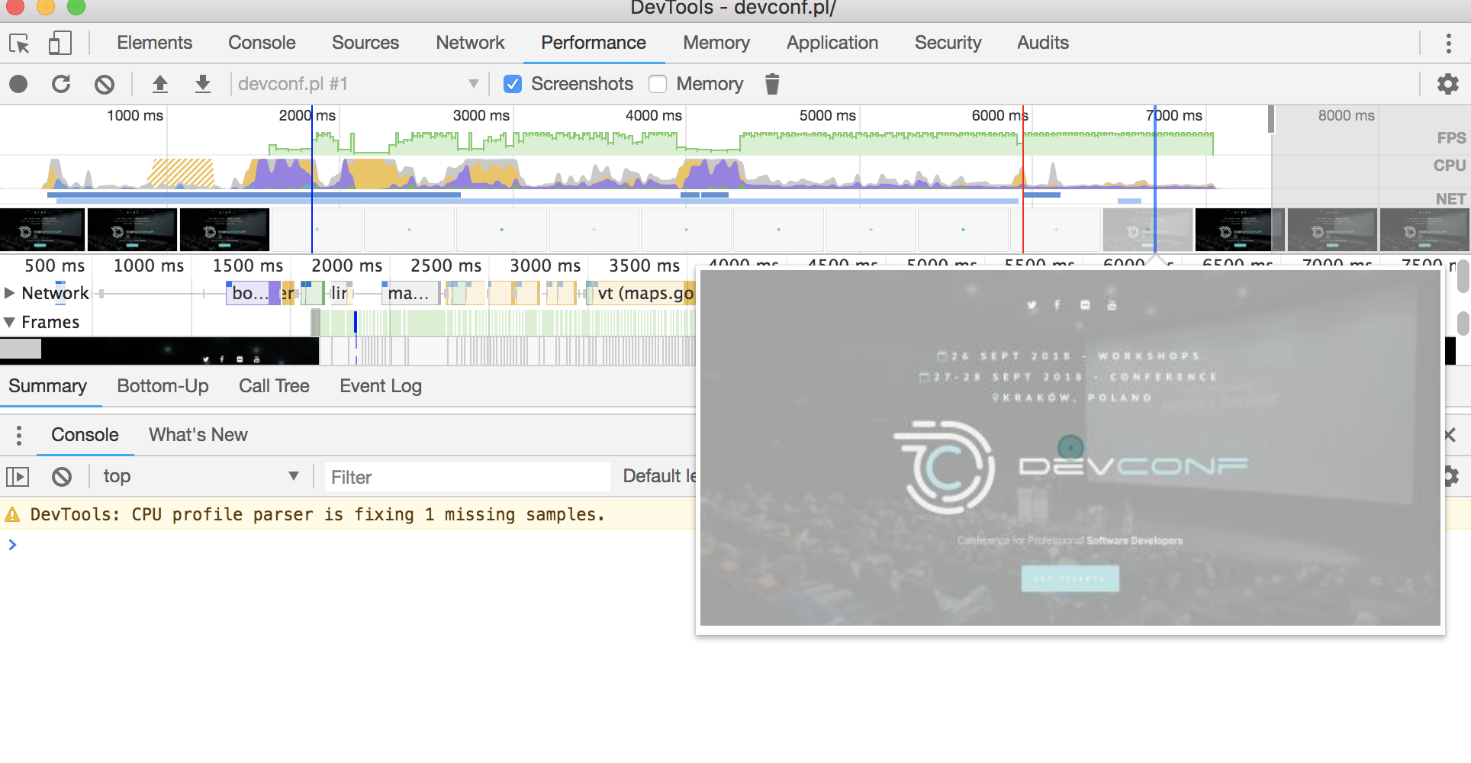The image size is (1471, 763).
Task: Select the bo... network request bar
Action: point(253,293)
